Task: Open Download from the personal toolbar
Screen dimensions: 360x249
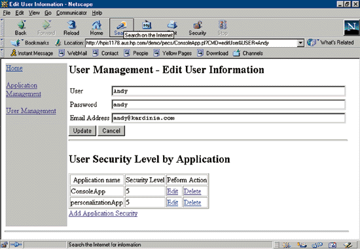Action: tap(213, 53)
